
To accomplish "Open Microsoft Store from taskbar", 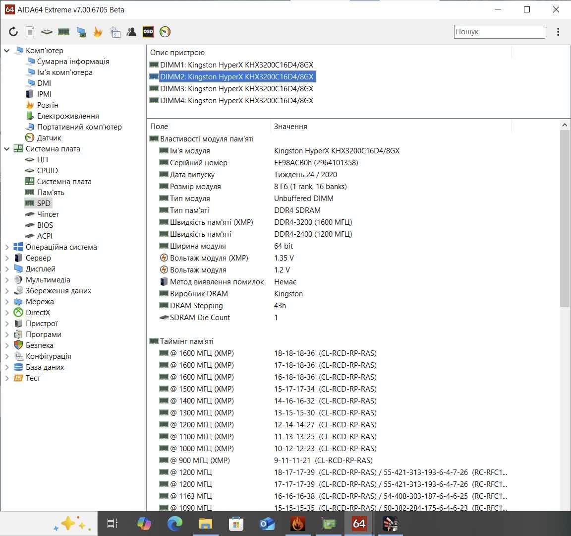I will [x=236, y=524].
